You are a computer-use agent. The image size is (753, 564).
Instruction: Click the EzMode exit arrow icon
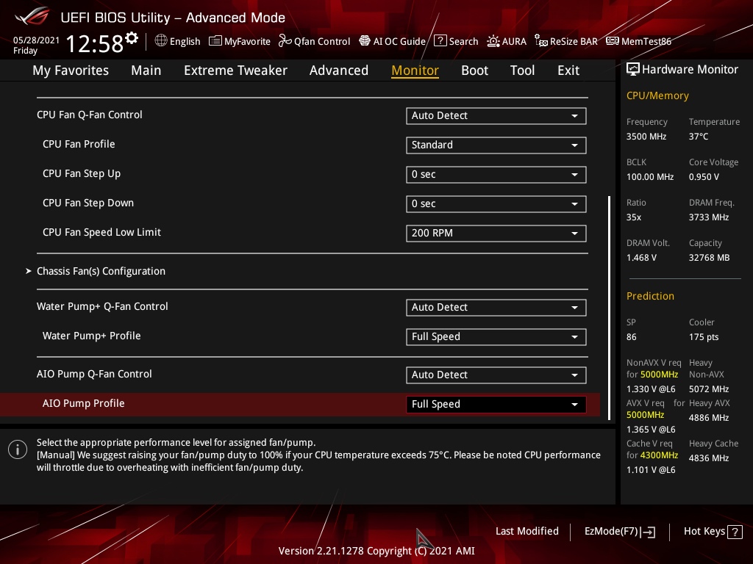(648, 532)
